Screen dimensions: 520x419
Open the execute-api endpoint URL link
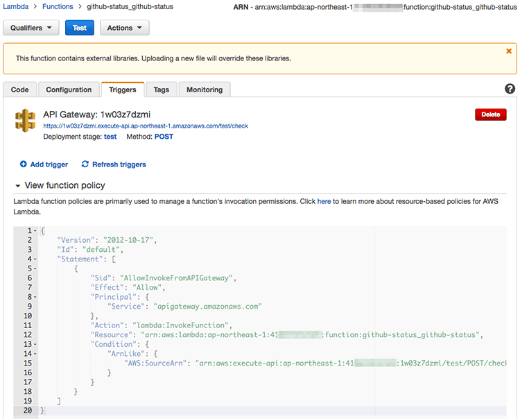pos(146,126)
